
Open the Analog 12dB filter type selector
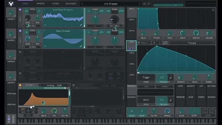tap(54, 85)
